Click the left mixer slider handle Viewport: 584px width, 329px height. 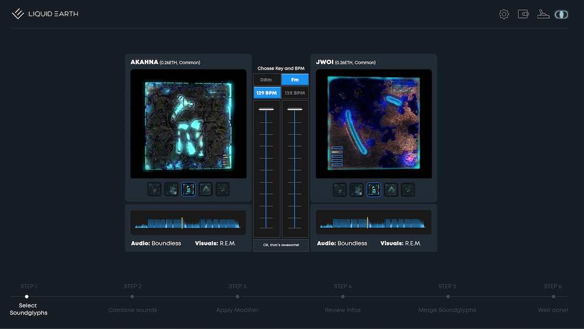tap(267, 109)
